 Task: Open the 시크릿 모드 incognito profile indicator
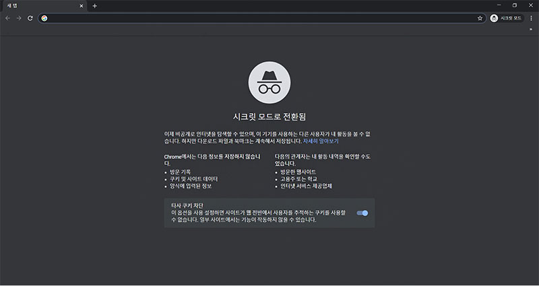507,18
